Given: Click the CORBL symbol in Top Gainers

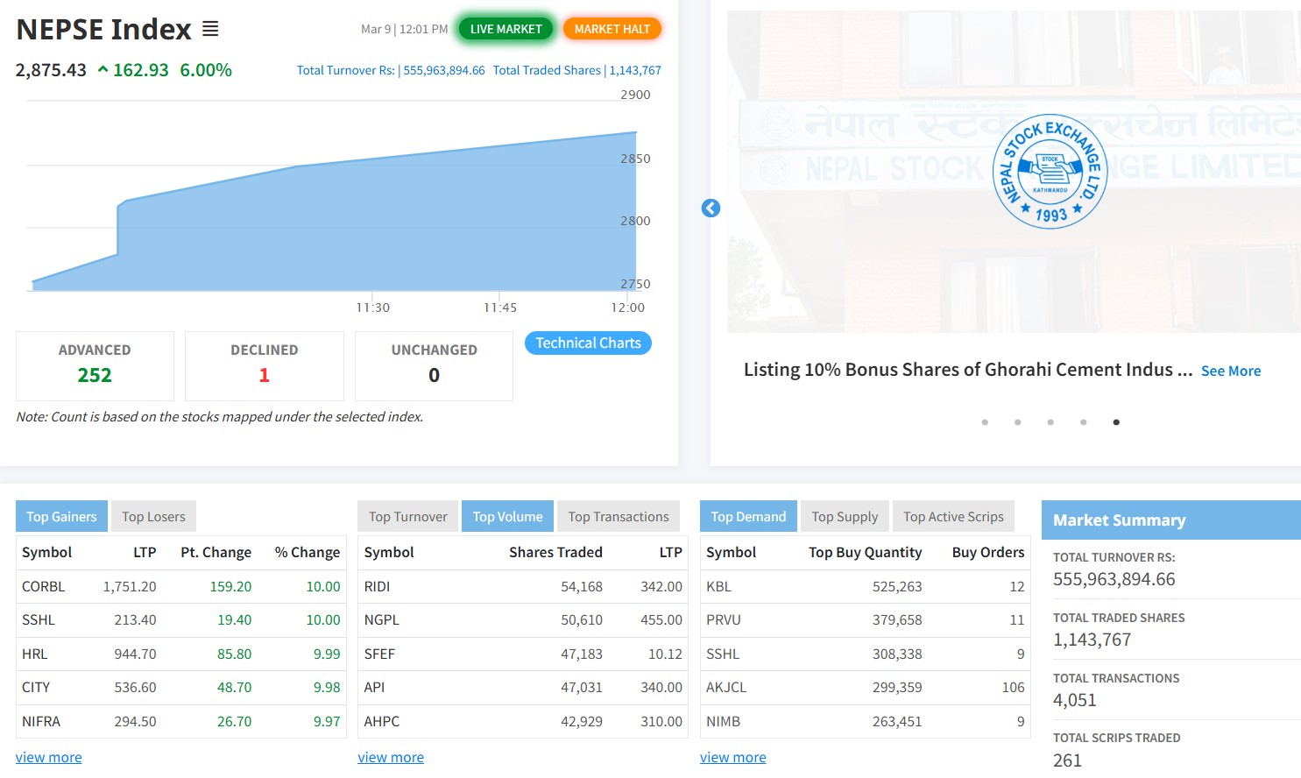Looking at the screenshot, I should 43,587.
